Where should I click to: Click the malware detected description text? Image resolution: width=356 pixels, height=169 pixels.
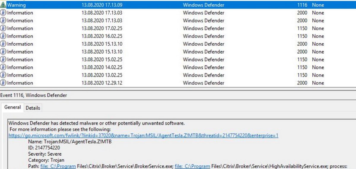pos(96,123)
